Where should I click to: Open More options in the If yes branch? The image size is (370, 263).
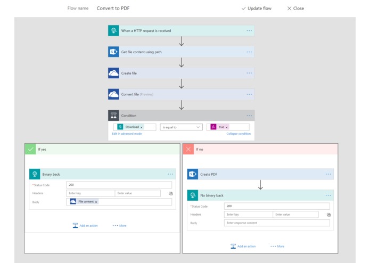pyautogui.click(x=119, y=226)
